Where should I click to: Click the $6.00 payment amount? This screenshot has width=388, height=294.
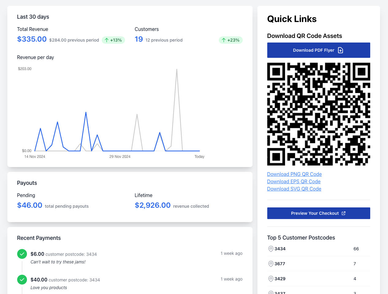37,254
